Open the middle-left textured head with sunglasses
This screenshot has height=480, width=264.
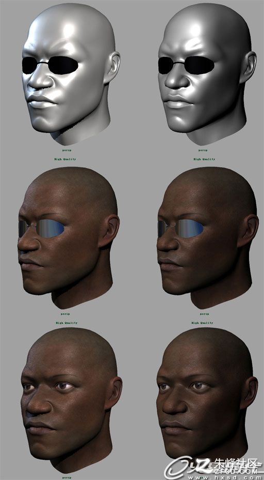pos(69,238)
